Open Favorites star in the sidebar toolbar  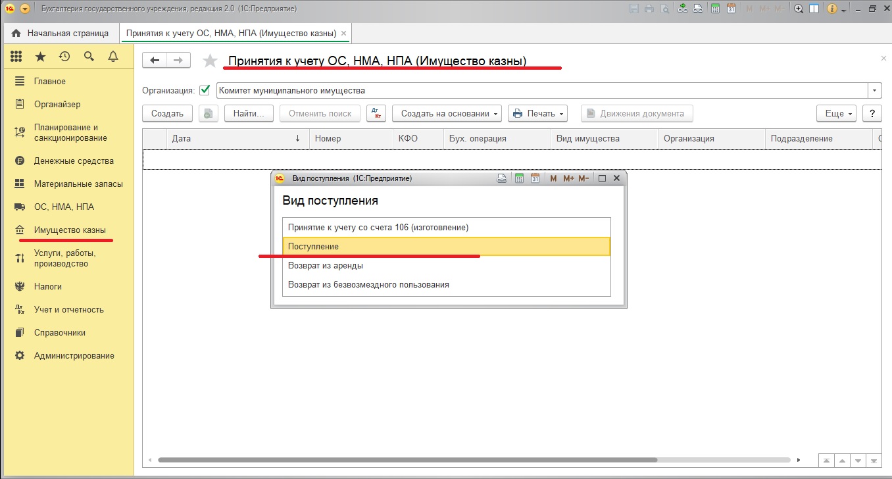[x=41, y=57]
